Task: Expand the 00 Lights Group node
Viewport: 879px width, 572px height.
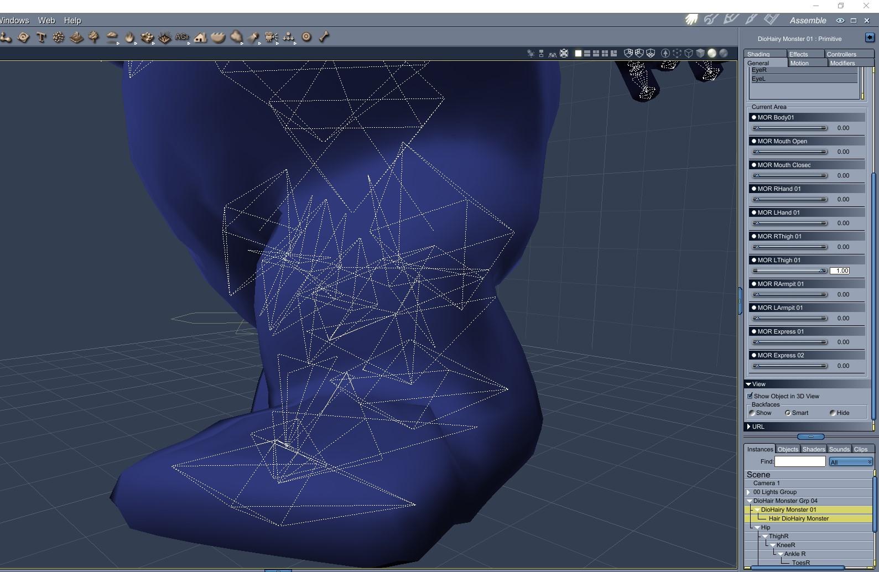Action: tap(748, 492)
